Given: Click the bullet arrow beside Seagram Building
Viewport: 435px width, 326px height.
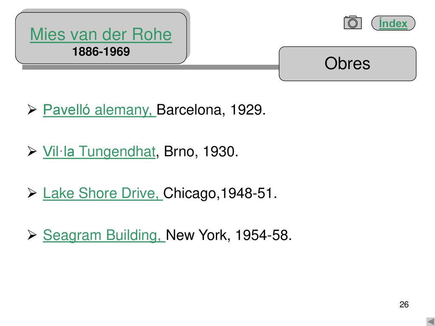Looking at the screenshot, I should pyautogui.click(x=32, y=235).
